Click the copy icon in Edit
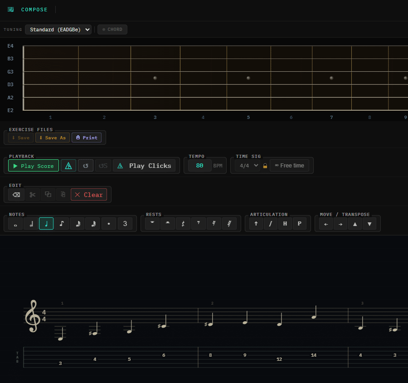408x383 pixels. point(48,195)
